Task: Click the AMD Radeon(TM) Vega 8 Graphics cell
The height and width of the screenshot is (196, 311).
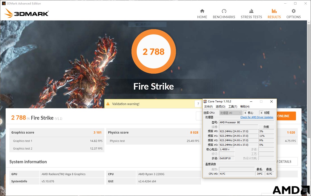Action: 72,174
